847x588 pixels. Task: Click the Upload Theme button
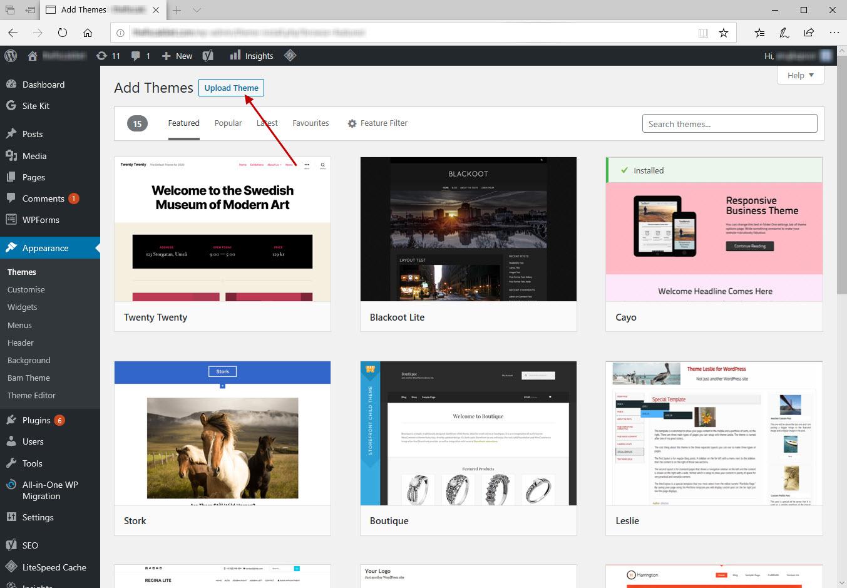pyautogui.click(x=231, y=88)
